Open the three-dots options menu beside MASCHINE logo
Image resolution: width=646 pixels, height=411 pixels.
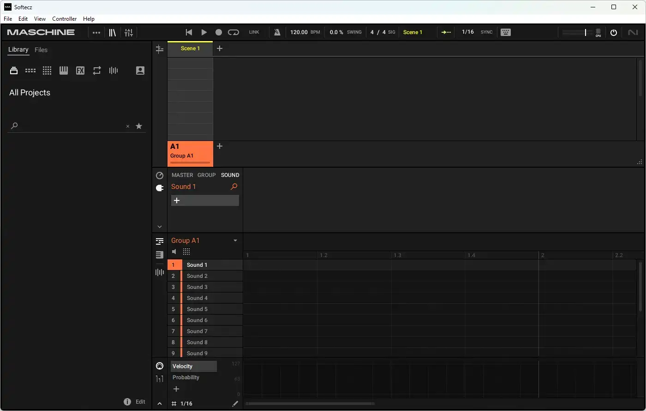tap(96, 32)
